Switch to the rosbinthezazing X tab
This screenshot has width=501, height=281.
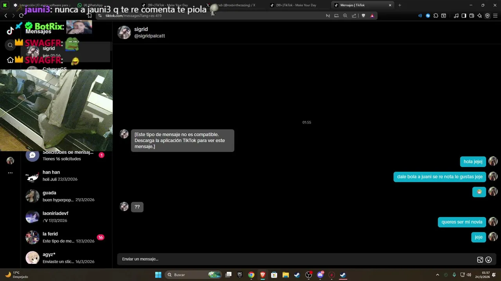pos(235,5)
